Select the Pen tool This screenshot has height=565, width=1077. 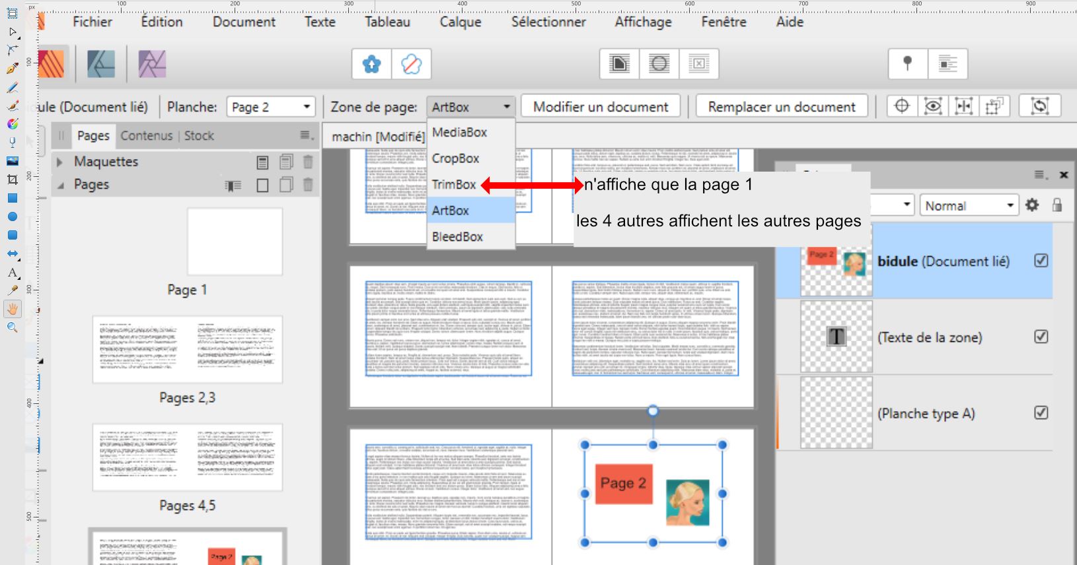point(12,69)
